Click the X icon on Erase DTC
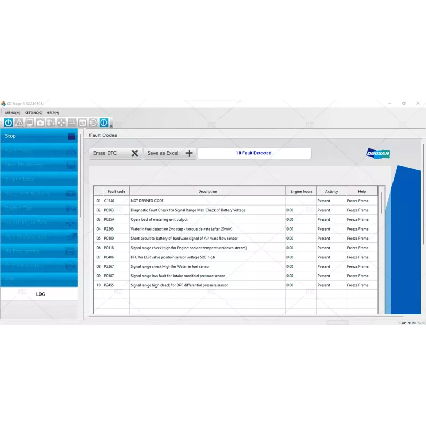Viewport: 426px width, 426px height. (135, 153)
